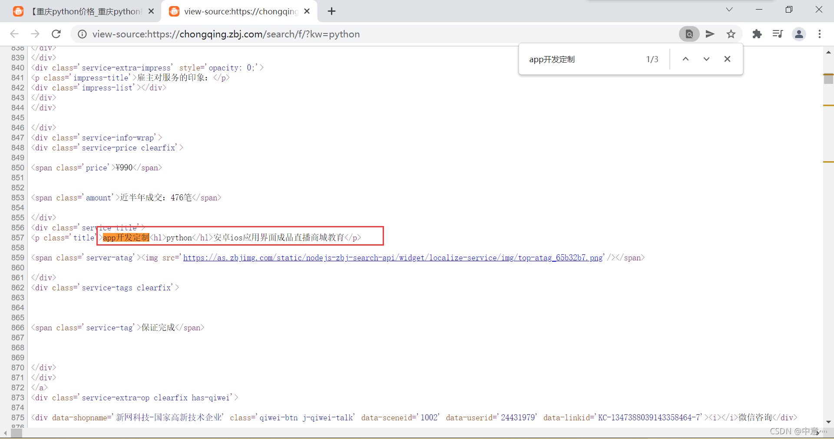The image size is (834, 439).
Task: Open the tab search dropdown arrow
Action: (x=729, y=10)
